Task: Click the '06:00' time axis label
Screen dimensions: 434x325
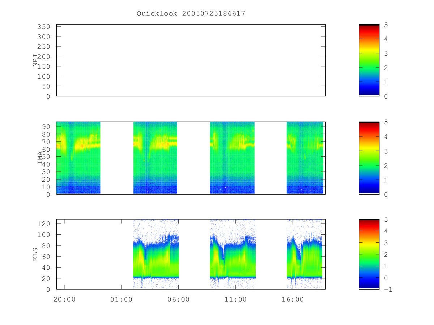Action: (x=178, y=299)
